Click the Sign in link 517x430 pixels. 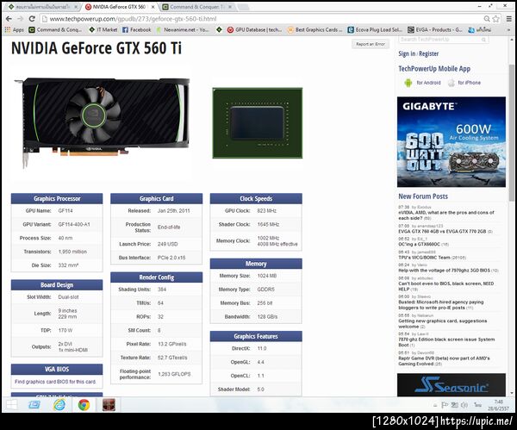click(x=407, y=53)
